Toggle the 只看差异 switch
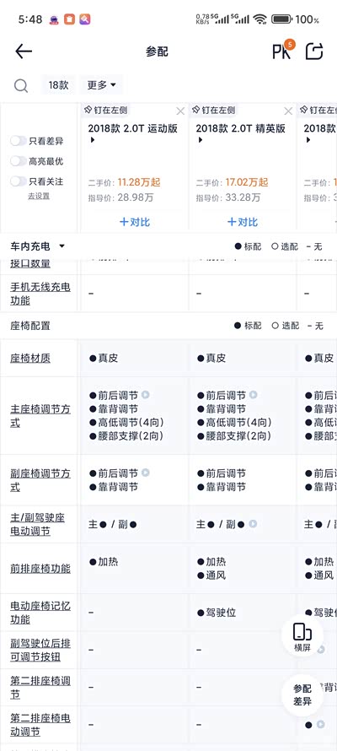 (x=19, y=141)
